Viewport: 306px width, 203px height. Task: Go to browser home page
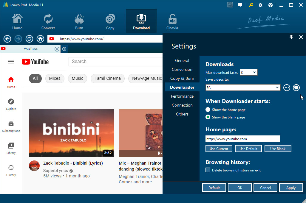[40, 39]
